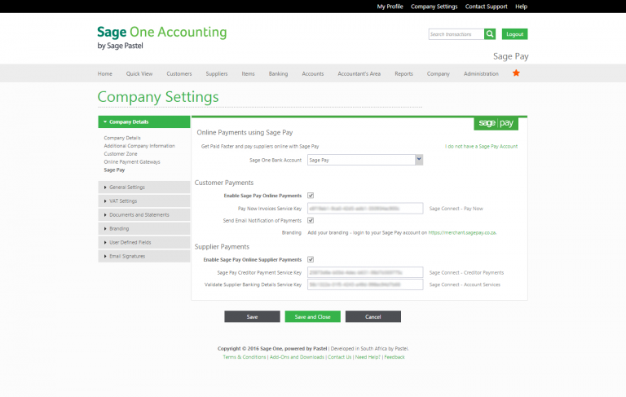Click Contact Us footer link
The height and width of the screenshot is (397, 626).
tap(340, 357)
